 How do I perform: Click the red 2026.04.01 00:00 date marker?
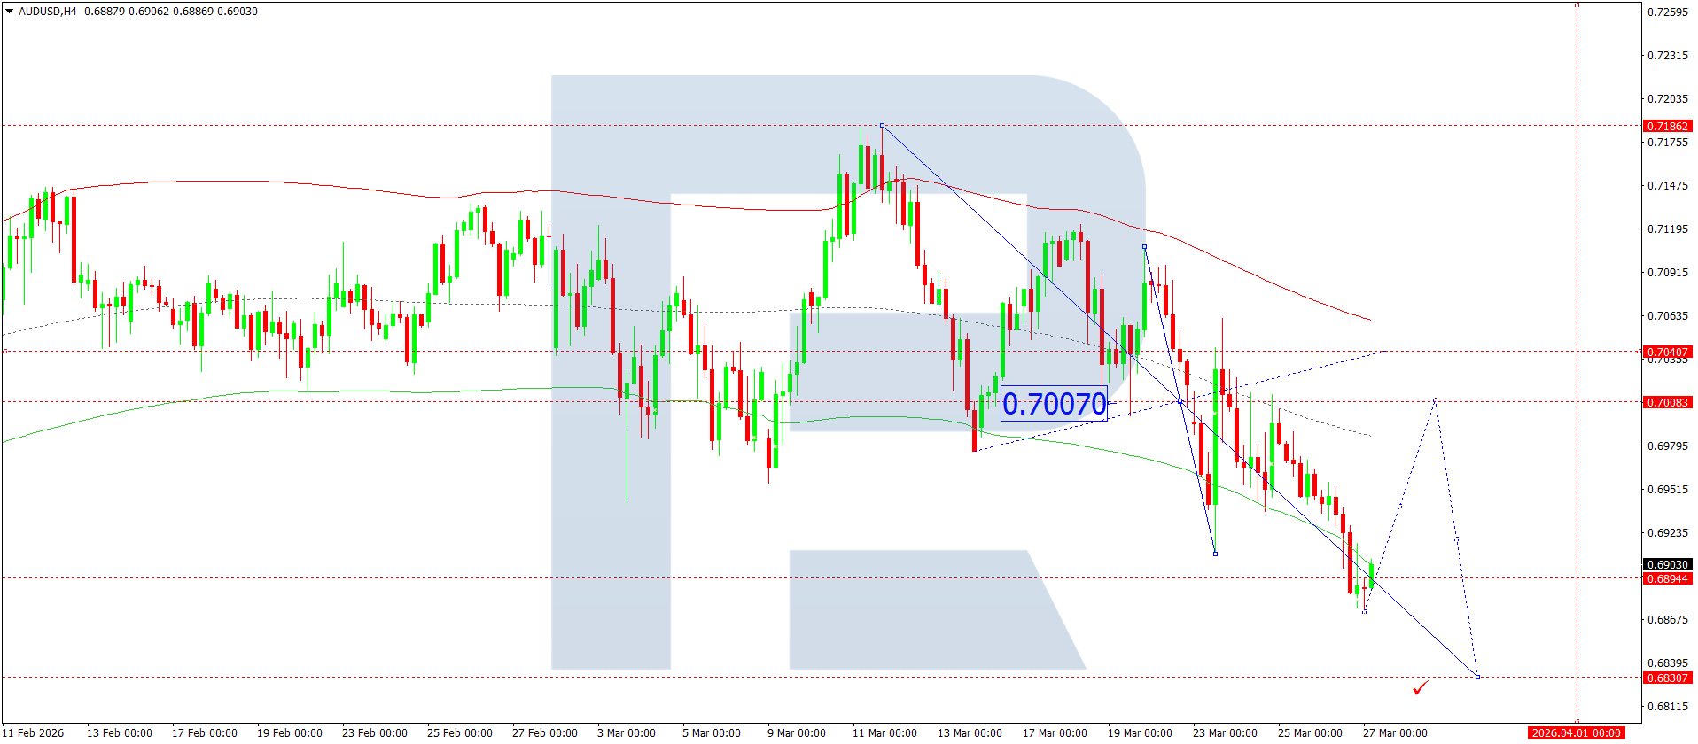[1577, 732]
